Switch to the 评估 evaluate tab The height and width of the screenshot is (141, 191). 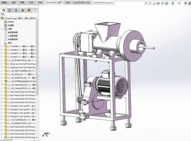(x=40, y=2)
